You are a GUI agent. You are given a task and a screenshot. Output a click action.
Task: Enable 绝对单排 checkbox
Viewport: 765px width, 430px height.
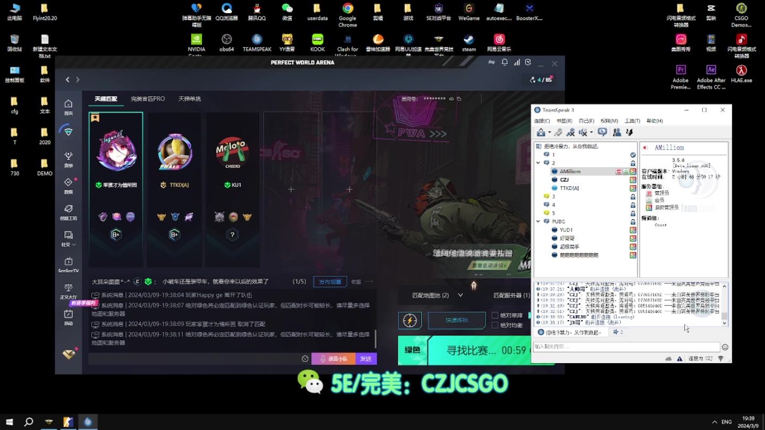tap(495, 315)
